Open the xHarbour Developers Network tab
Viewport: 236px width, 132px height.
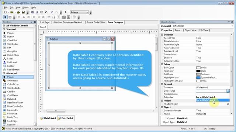(x=68, y=22)
